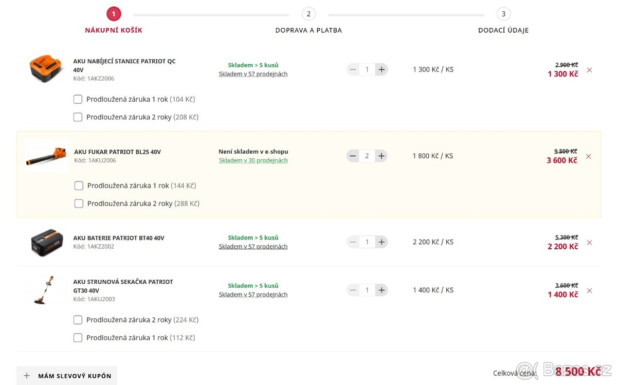Click quantity field for AKU baterie BT40
This screenshot has height=385, width=617.
367,242
